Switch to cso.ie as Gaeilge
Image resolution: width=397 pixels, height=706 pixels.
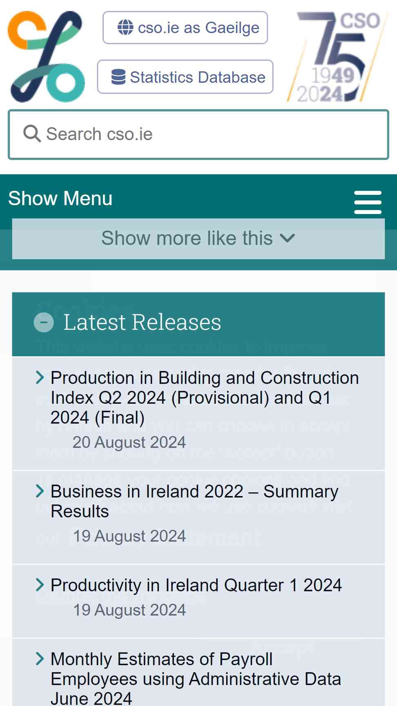coord(198,28)
